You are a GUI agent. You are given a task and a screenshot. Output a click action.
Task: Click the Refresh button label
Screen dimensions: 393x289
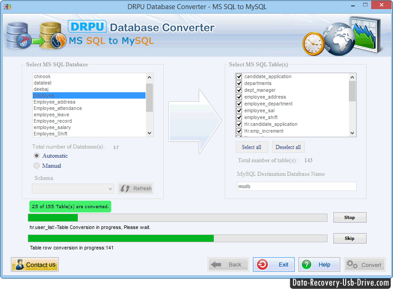tap(142, 188)
